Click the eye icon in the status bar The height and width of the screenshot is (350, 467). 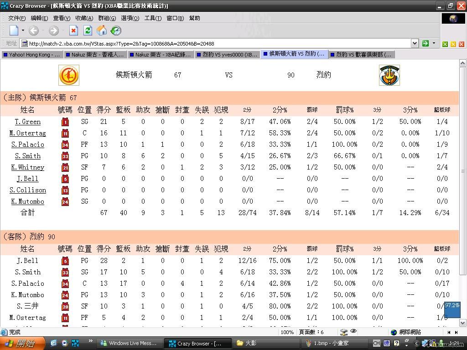click(353, 331)
